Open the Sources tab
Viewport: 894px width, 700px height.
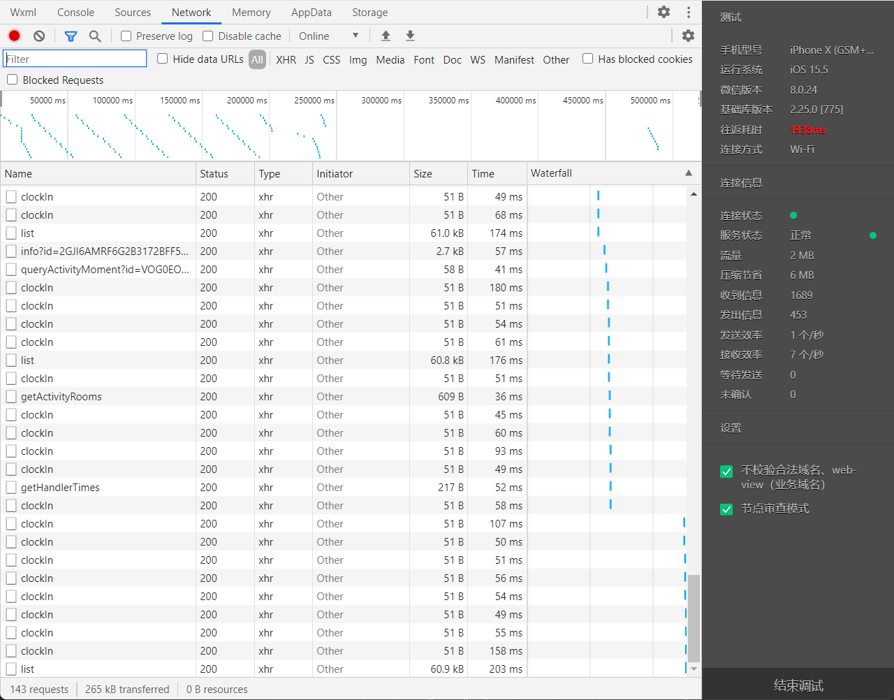(133, 13)
